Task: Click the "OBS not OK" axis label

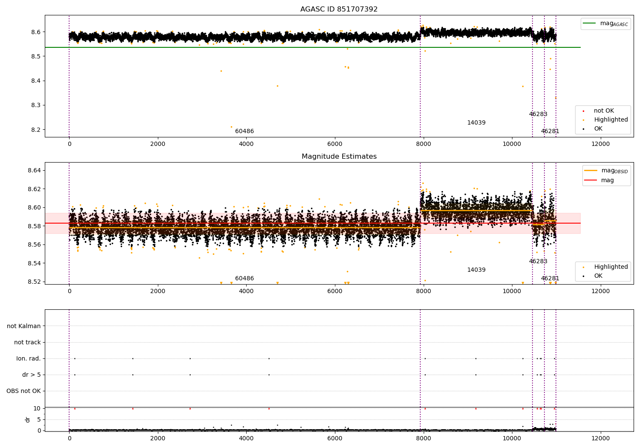Action: pyautogui.click(x=24, y=391)
